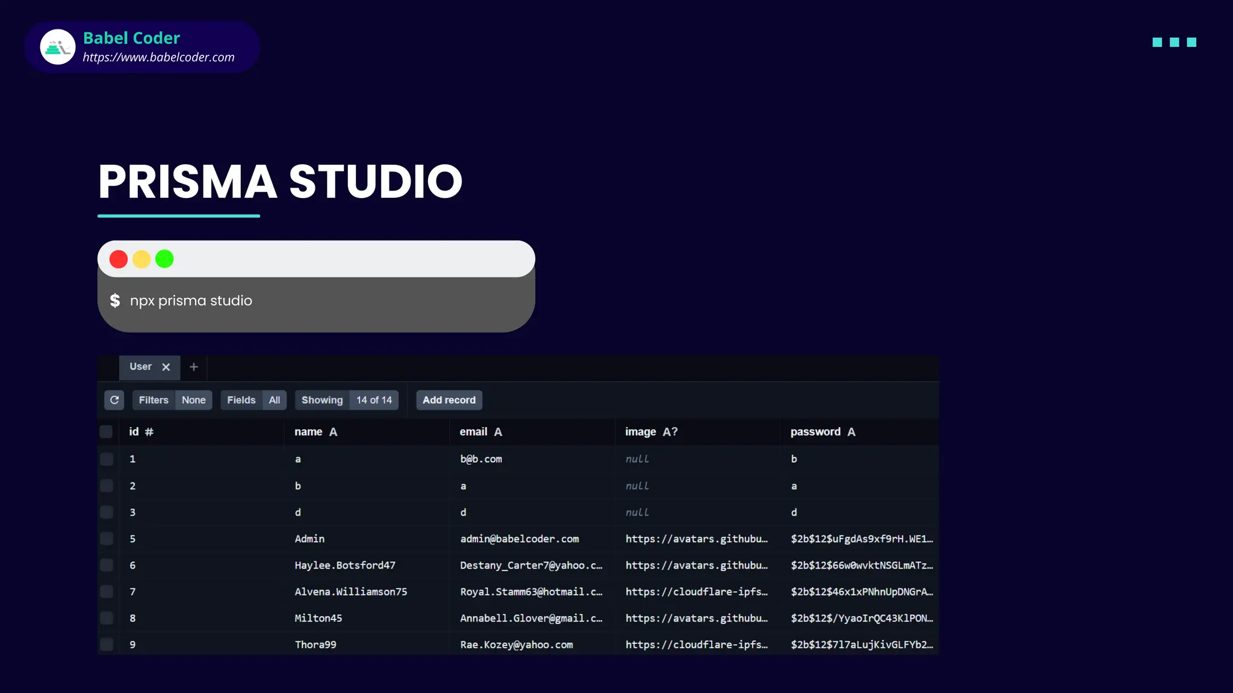Screen dimensions: 1233x693
Task: Select the Rae.Kozey@yahoo.com email cell
Action: point(532,644)
